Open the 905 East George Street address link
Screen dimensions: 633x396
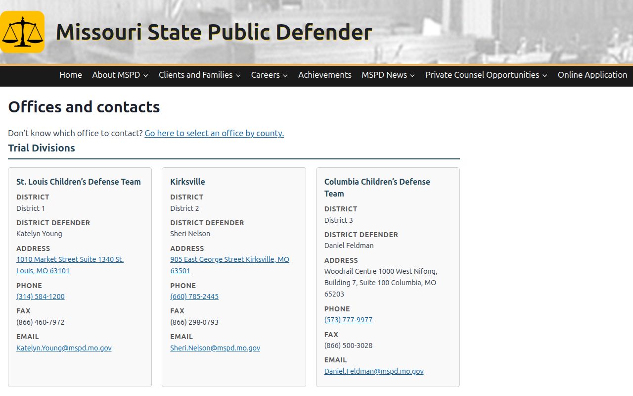pos(229,265)
